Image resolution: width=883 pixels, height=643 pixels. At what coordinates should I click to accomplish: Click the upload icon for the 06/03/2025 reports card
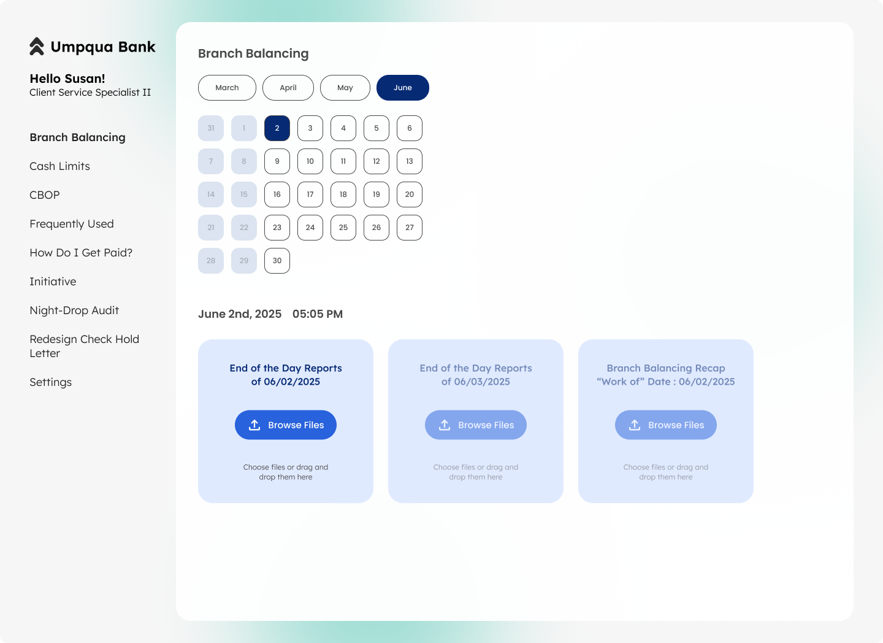[x=444, y=425]
